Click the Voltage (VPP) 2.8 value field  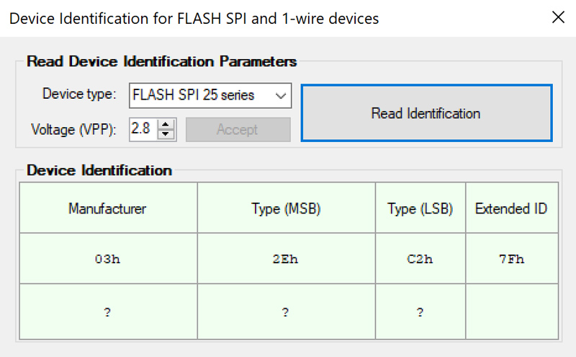point(142,130)
